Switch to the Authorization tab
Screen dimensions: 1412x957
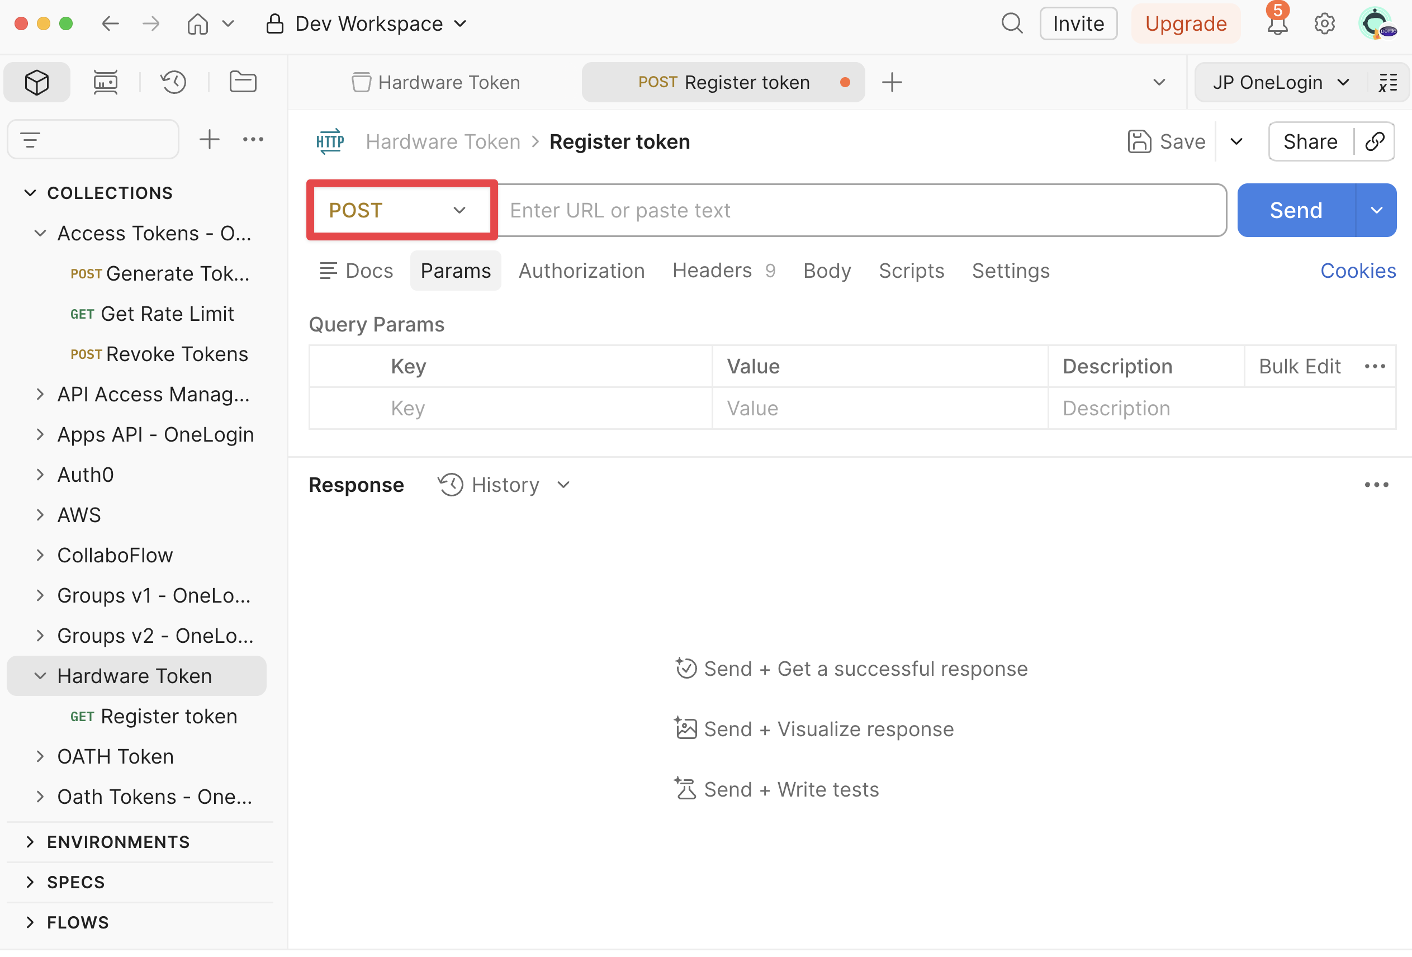coord(581,271)
